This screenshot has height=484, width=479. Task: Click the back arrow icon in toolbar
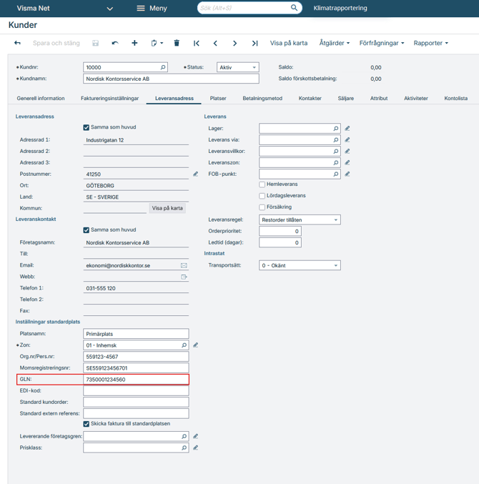point(17,44)
